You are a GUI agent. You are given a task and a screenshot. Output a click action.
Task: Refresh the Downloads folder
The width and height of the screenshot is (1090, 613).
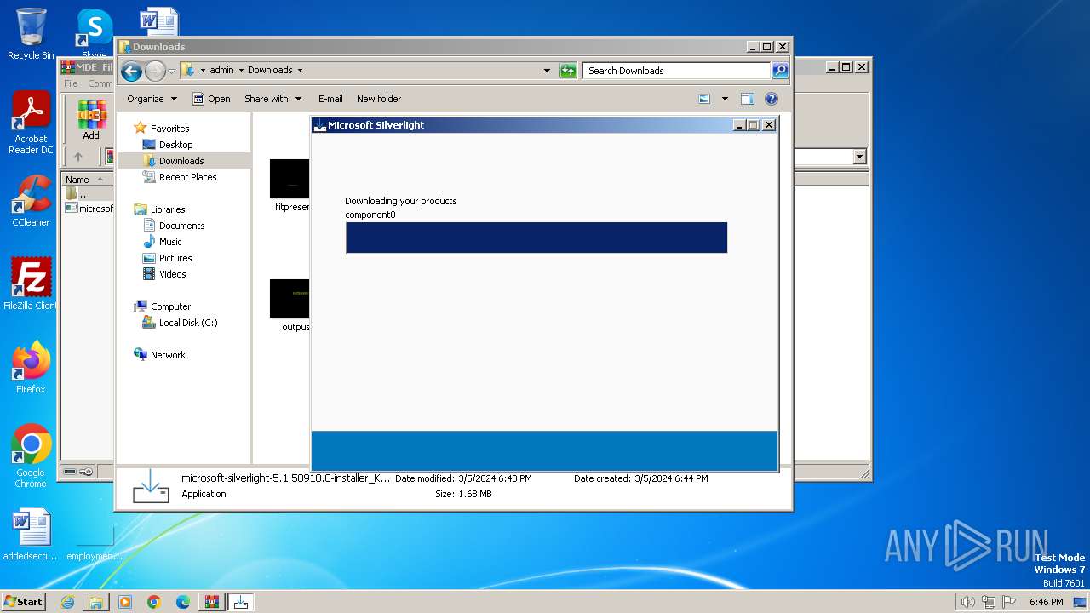pyautogui.click(x=568, y=71)
